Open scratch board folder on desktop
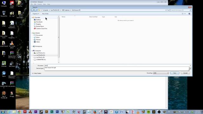Screen dimensions: 203x114 point(4,44)
